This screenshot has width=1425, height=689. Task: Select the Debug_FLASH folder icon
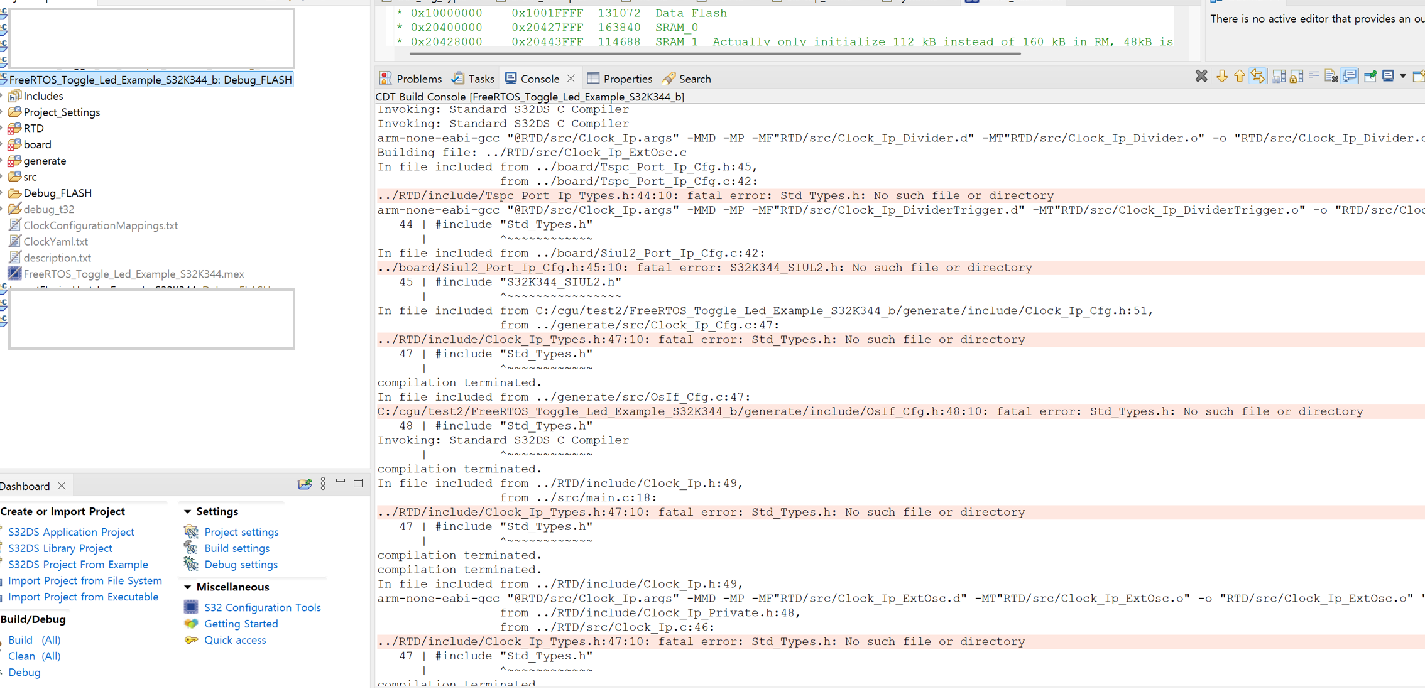(x=14, y=193)
